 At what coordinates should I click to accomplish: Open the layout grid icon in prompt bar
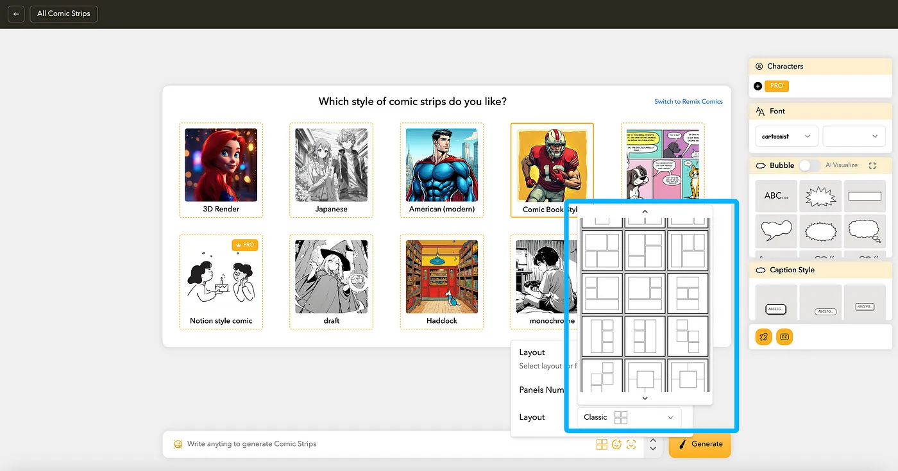coord(602,444)
